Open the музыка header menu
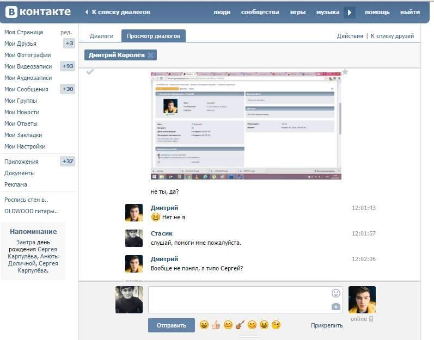The height and width of the screenshot is (340, 434). [x=328, y=12]
